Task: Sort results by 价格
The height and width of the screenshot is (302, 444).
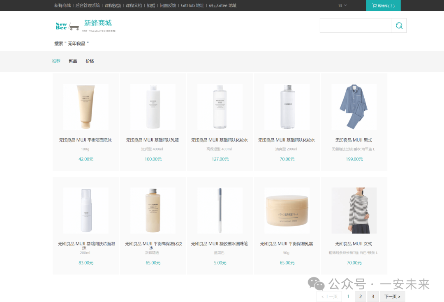Action: 90,61
